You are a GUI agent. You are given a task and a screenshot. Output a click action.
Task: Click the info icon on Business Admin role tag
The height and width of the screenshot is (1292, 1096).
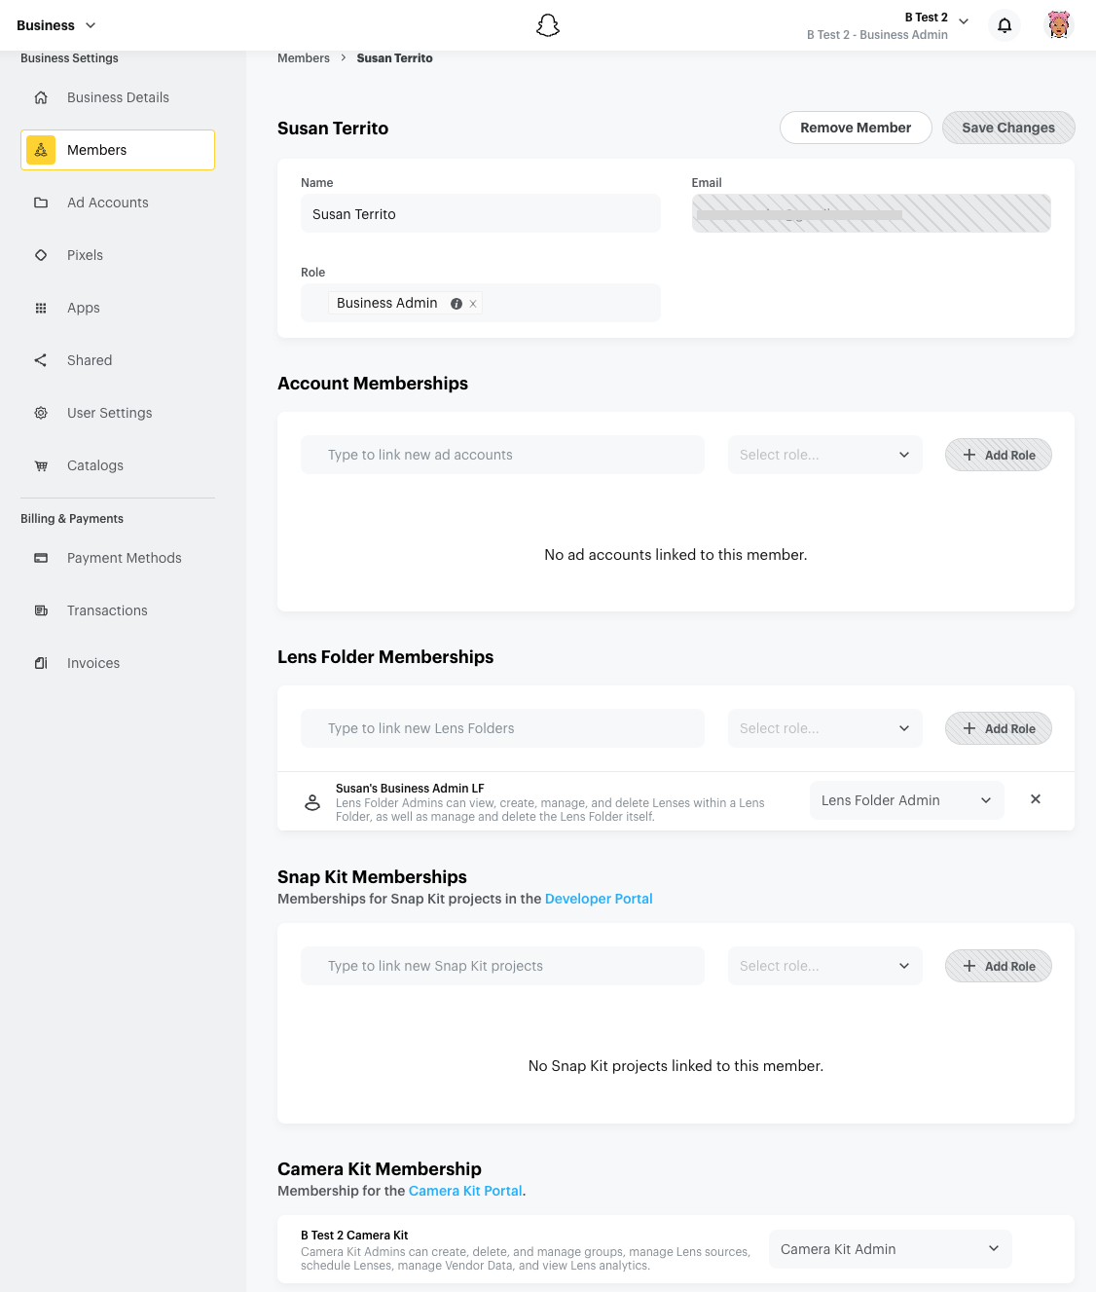click(456, 303)
